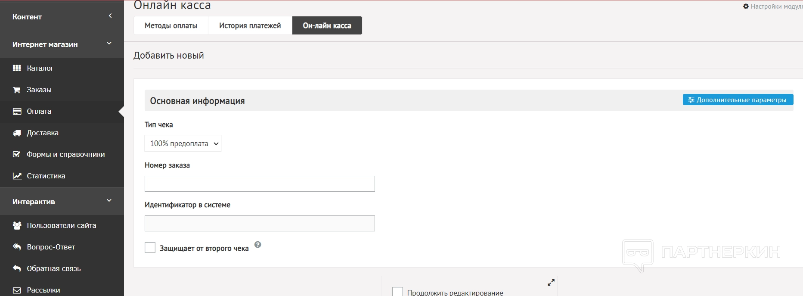803x296 pixels.
Task: Click the Номер заказа input field
Action: coord(260,184)
